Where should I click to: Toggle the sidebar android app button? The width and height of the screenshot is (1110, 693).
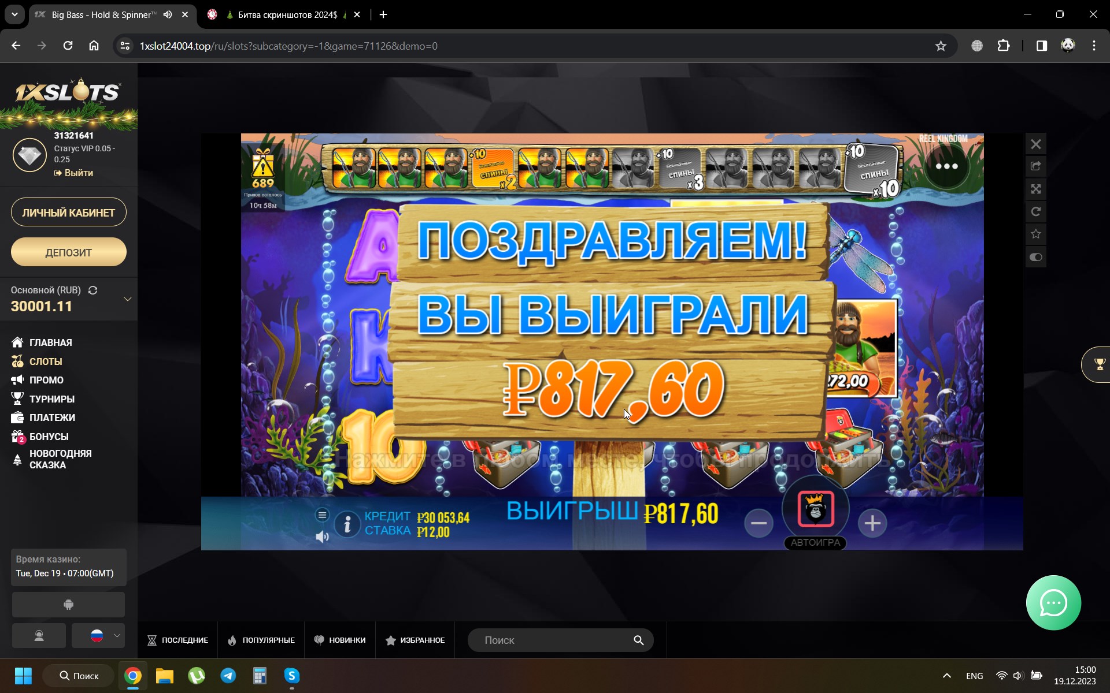pyautogui.click(x=68, y=605)
